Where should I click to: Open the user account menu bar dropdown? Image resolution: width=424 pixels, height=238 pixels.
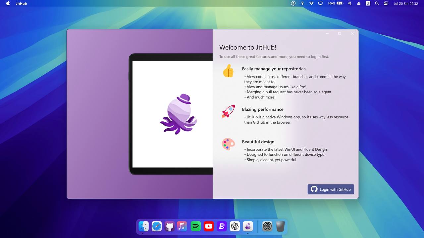coord(293,3)
